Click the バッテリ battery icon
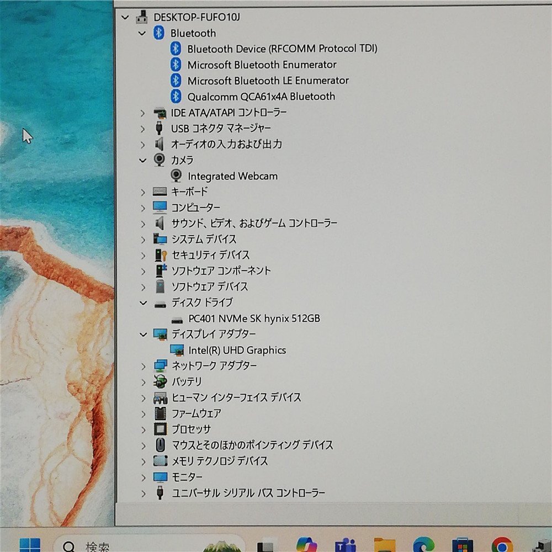This screenshot has height=552, width=552. click(160, 381)
